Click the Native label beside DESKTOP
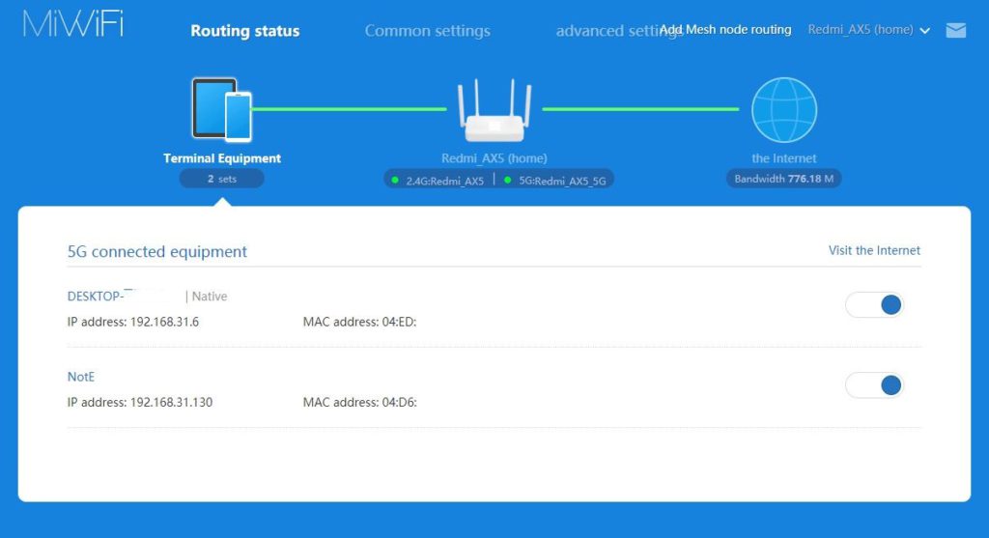This screenshot has height=538, width=989. click(x=210, y=297)
